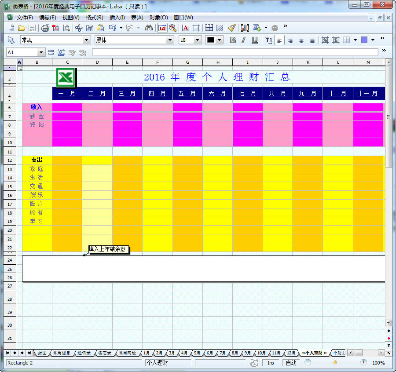Expand the cell borders dropdown arrow

coord(355,40)
